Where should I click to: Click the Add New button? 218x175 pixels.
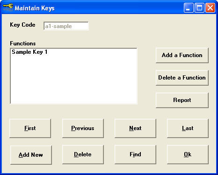31,155
